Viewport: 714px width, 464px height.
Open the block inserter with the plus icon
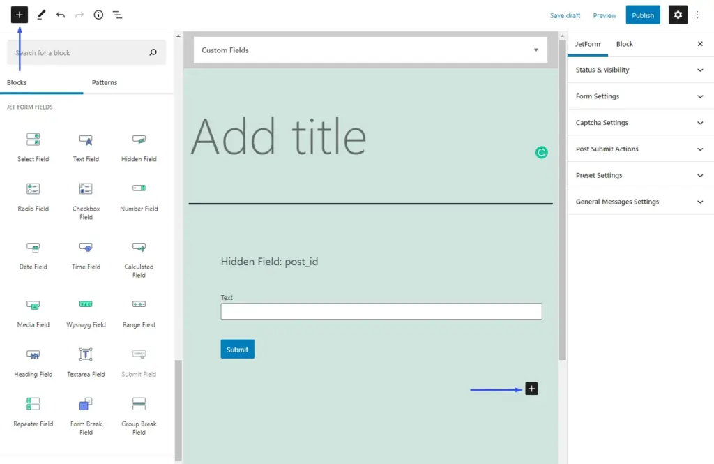click(19, 14)
